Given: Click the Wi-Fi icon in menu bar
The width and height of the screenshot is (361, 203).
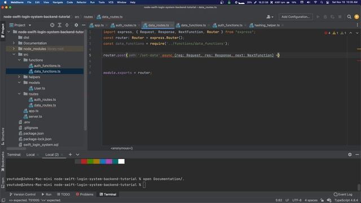Looking at the screenshot, I should pos(315,2).
